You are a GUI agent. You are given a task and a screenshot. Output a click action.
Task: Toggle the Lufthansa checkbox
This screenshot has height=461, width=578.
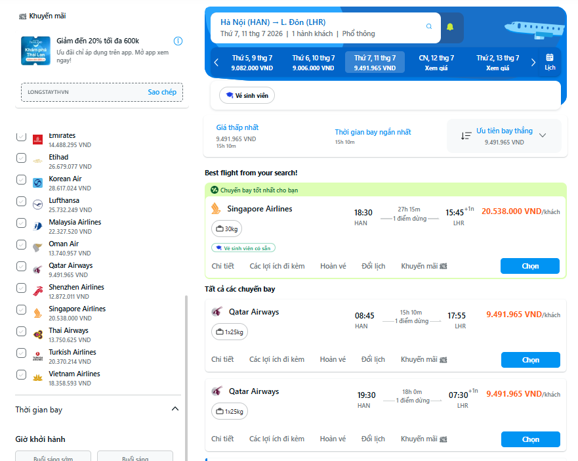[x=22, y=202]
